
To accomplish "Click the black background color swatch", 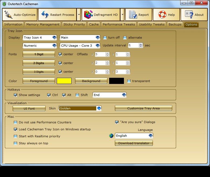I will [116, 81].
